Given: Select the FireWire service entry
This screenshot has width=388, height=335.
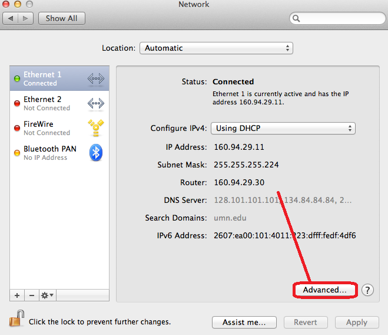Looking at the screenshot, I should (x=59, y=128).
